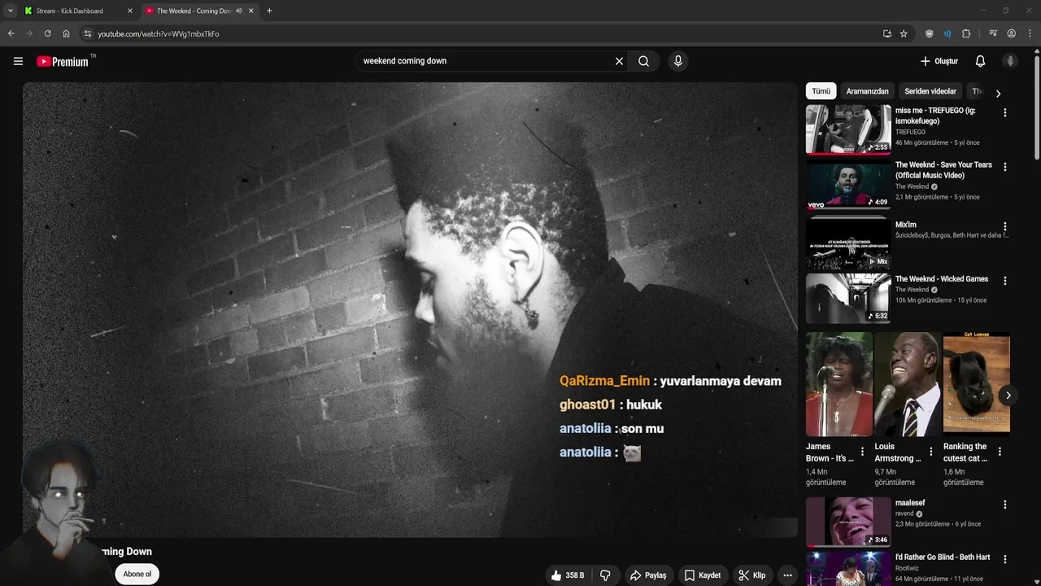Open miss me - TREFUEGO thumbnail
This screenshot has height=586, width=1041.
(x=848, y=129)
